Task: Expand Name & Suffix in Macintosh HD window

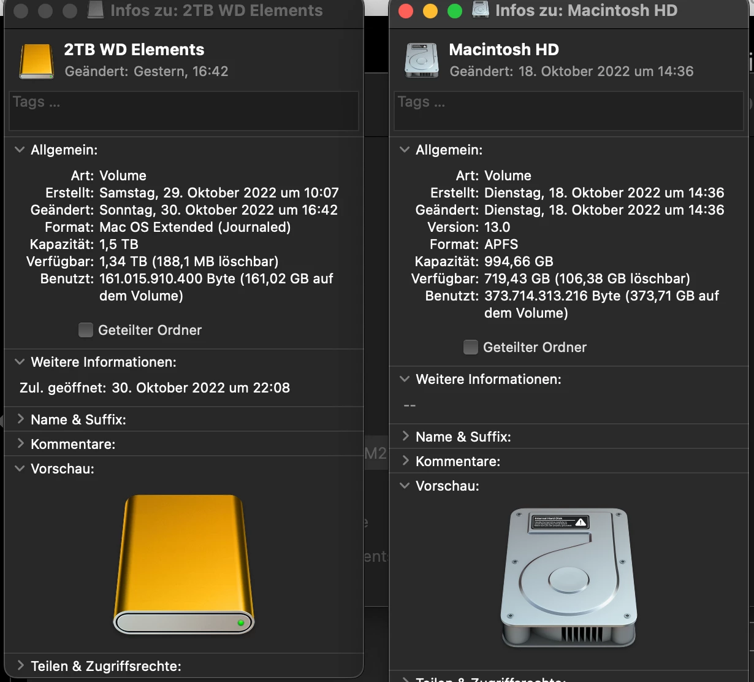Action: [x=405, y=436]
